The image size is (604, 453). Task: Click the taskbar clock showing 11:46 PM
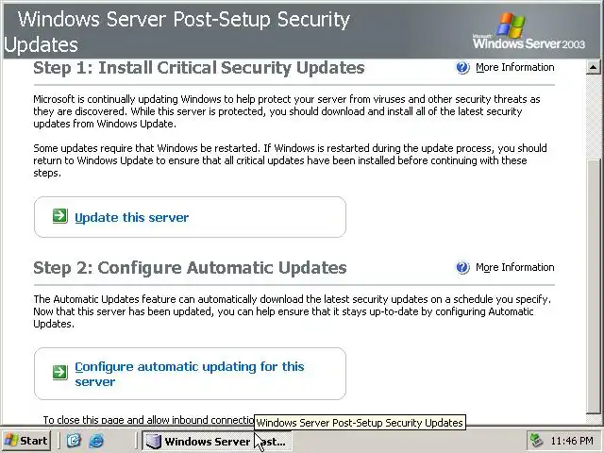tap(572, 441)
